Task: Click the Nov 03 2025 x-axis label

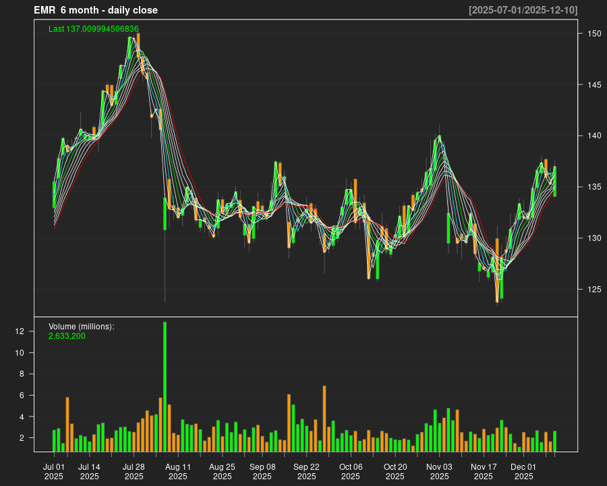Action: (439, 471)
